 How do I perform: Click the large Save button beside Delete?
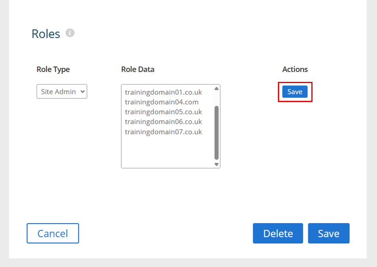[329, 234]
